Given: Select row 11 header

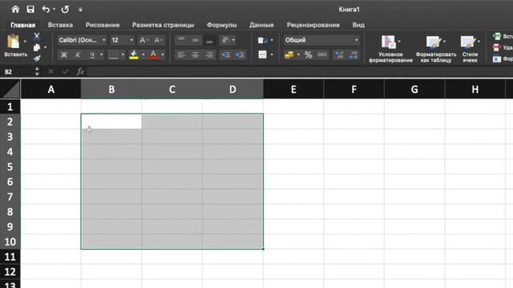Looking at the screenshot, I should pos(10,257).
